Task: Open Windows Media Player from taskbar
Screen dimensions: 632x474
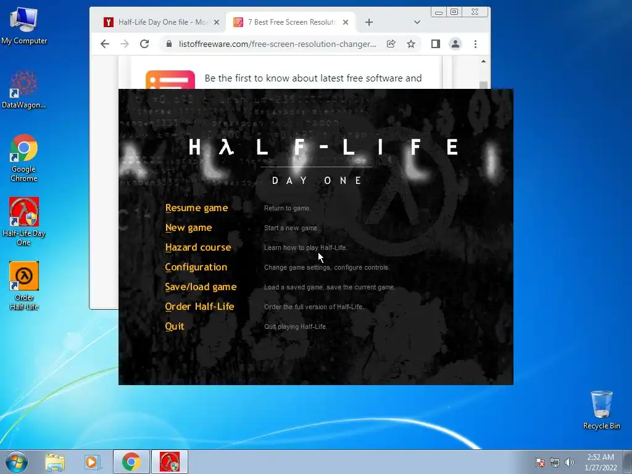Action: (x=93, y=462)
